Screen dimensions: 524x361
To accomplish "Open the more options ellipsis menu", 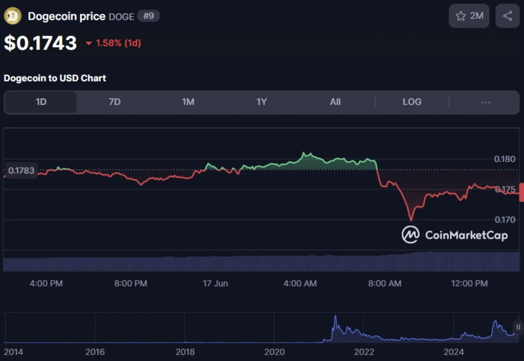I will tap(485, 102).
